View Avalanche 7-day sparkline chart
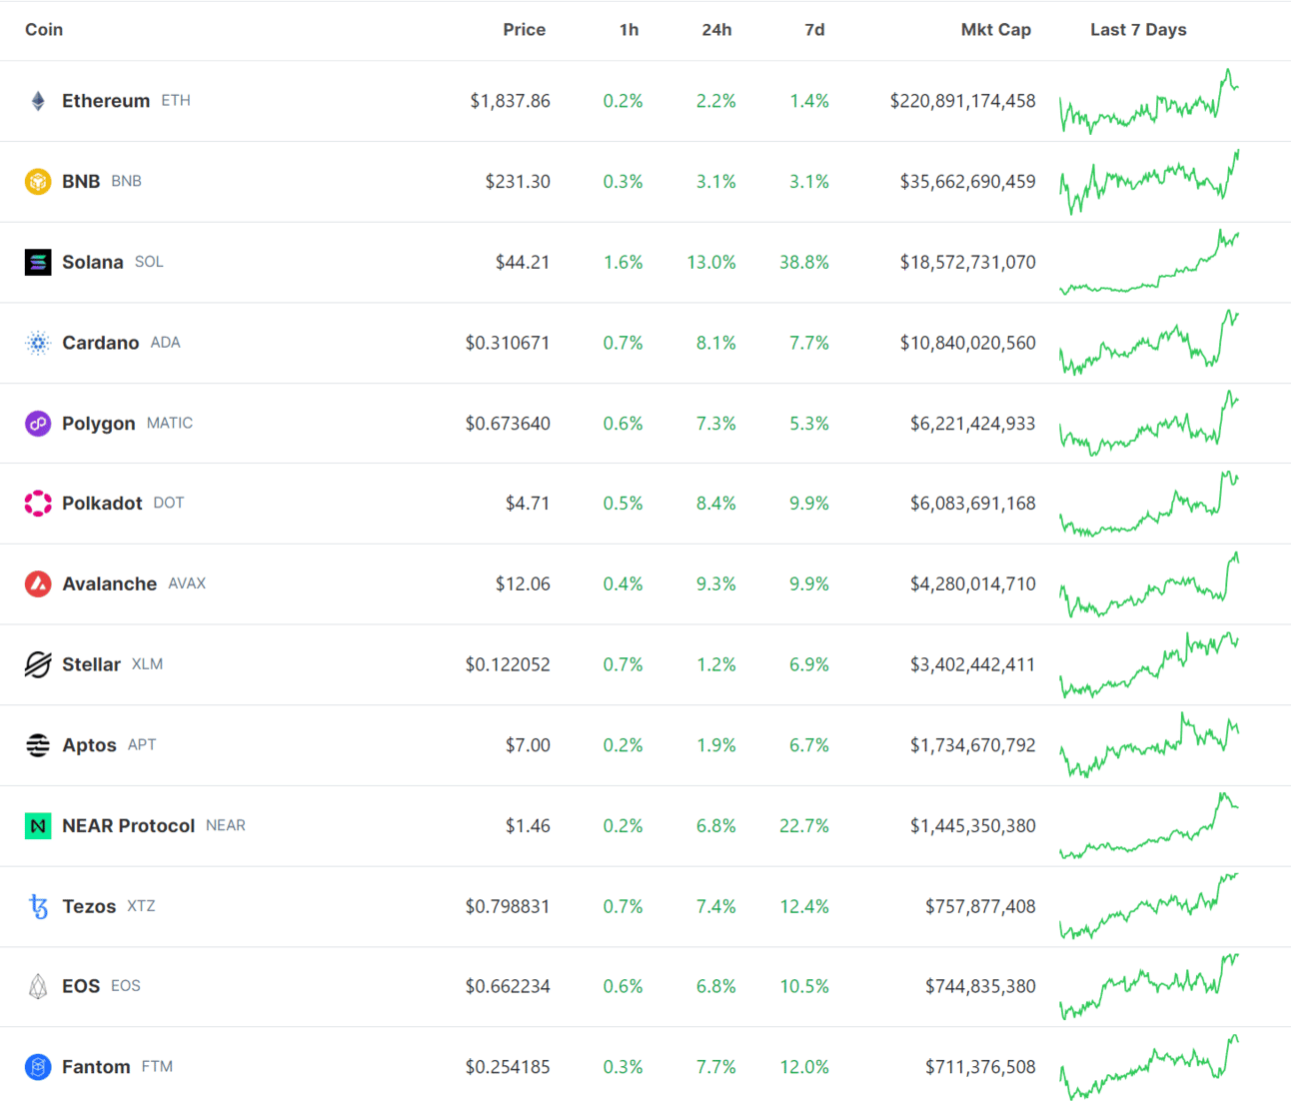 pyautogui.click(x=1149, y=583)
